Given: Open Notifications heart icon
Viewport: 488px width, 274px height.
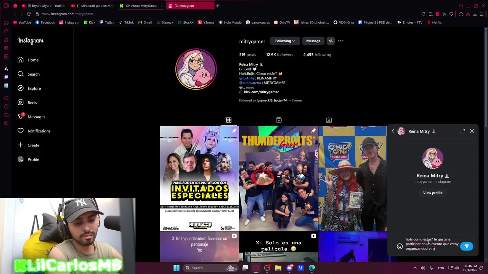Looking at the screenshot, I should click(x=21, y=131).
